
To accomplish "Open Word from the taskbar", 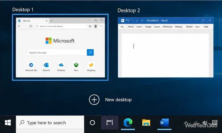I will tap(164, 123).
